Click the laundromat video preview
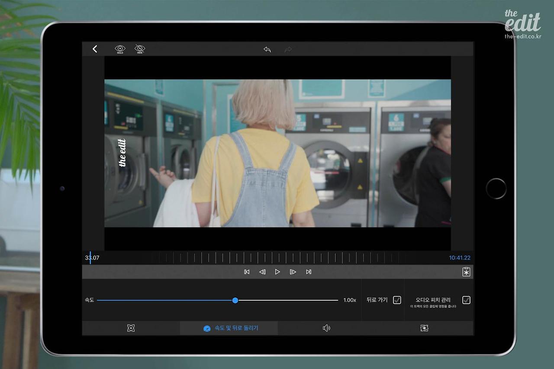This screenshot has height=369, width=554. (277, 153)
